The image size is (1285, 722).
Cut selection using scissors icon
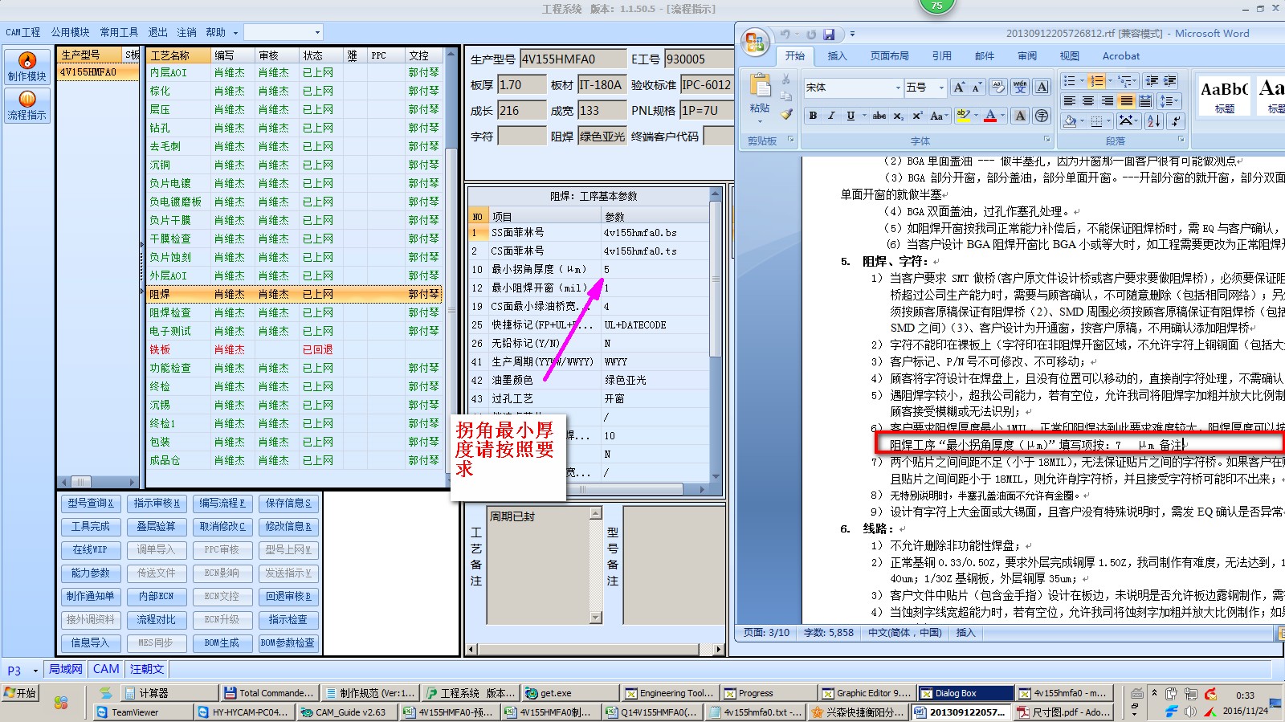point(786,80)
